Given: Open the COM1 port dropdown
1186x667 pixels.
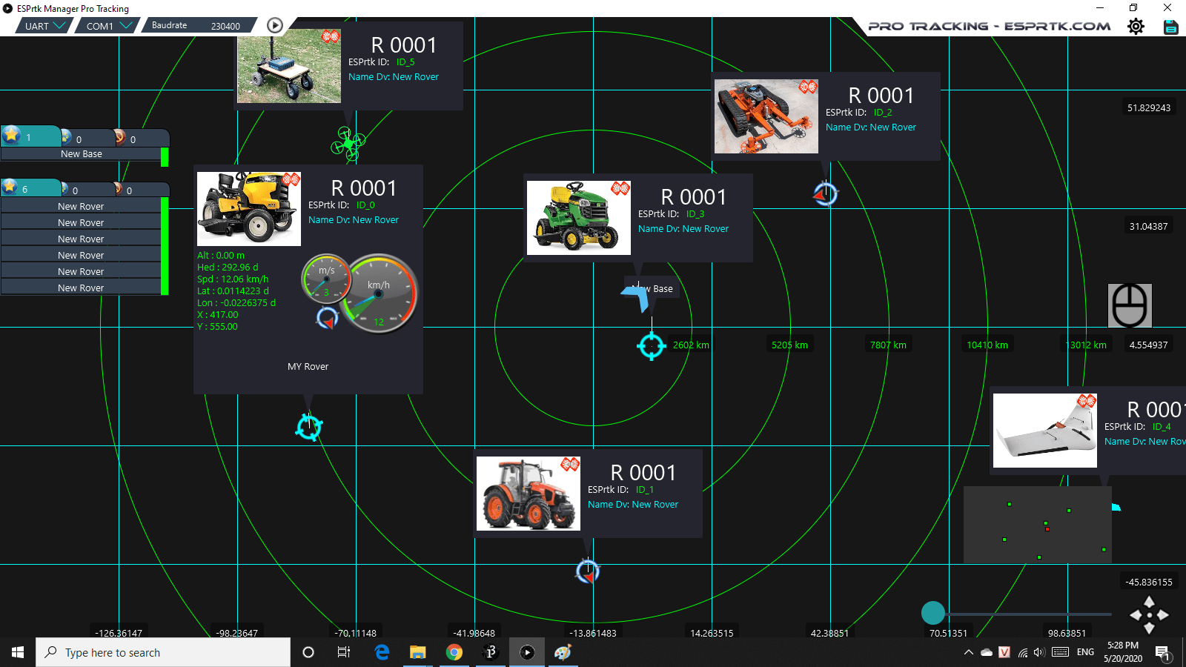Looking at the screenshot, I should click(x=106, y=24).
